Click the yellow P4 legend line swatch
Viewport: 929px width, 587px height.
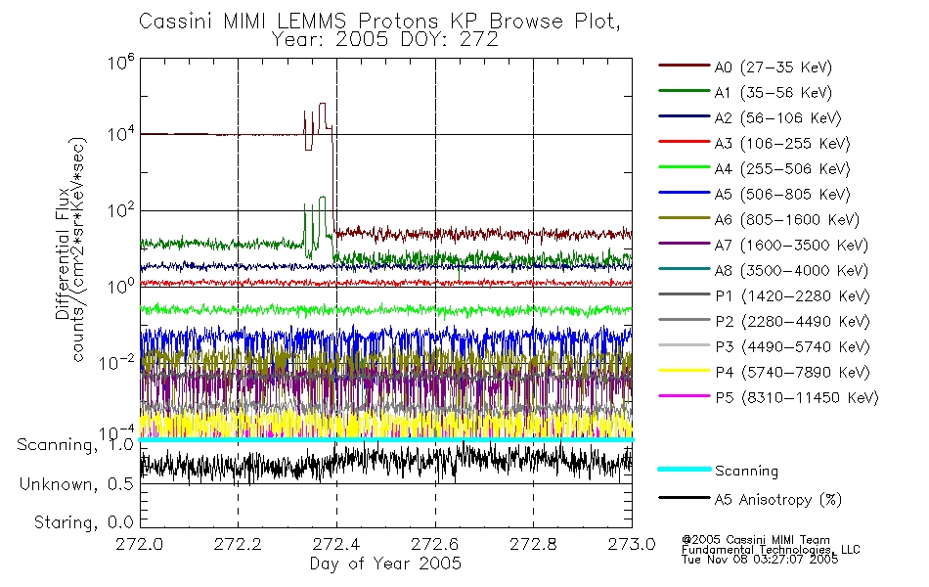click(x=685, y=371)
